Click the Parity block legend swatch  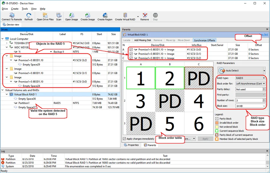point(217,118)
